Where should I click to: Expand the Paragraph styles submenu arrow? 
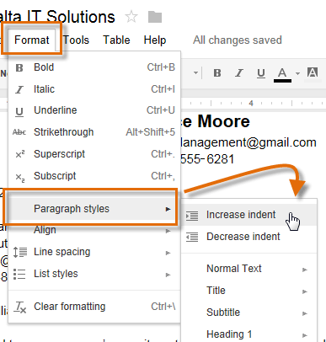[x=168, y=209]
